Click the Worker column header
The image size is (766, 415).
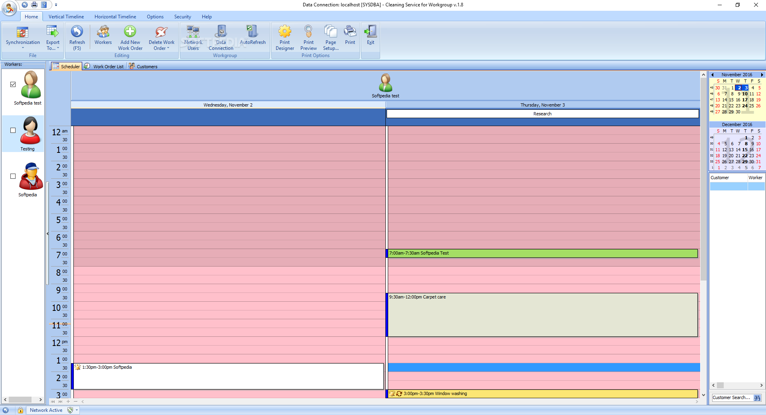click(x=756, y=178)
